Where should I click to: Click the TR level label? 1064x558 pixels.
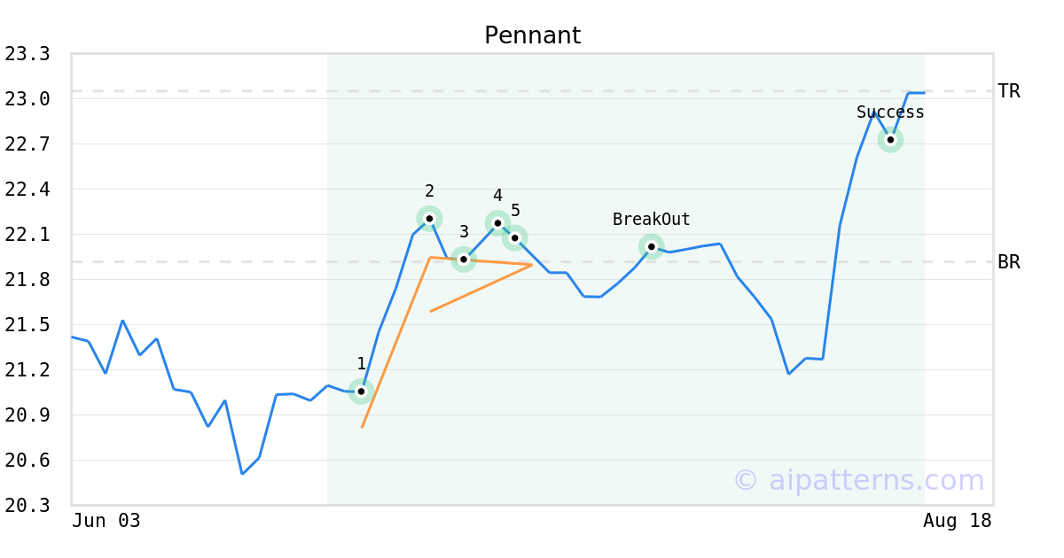coord(1009,91)
